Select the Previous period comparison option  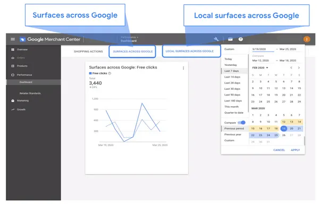[x=234, y=129]
